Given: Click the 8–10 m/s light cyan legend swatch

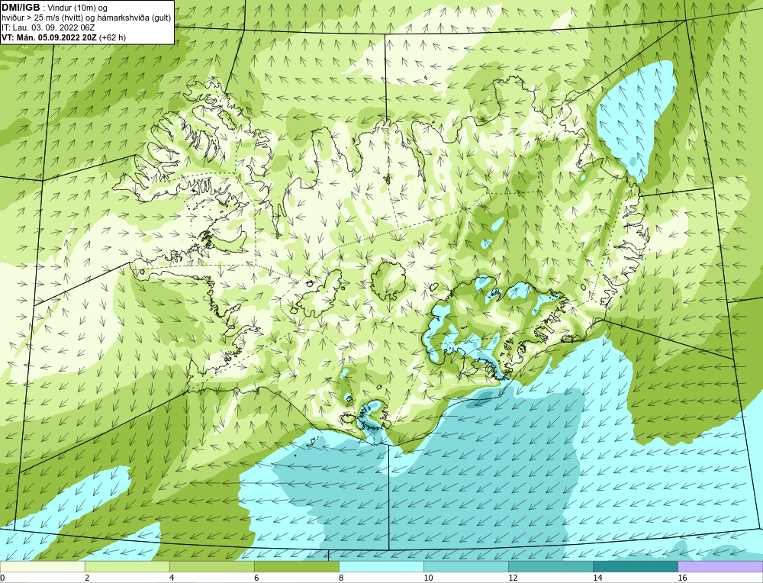Looking at the screenshot, I should tap(381, 566).
